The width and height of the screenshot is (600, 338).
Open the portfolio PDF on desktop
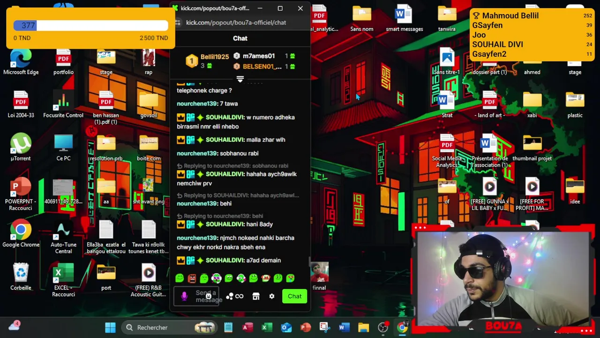63,62
